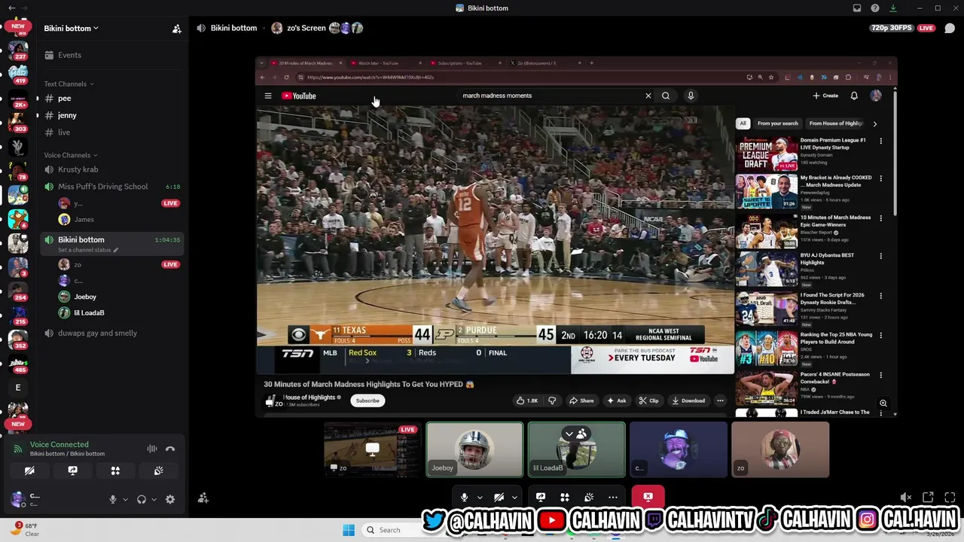Join the duwaps gay and smelly voice channel
The width and height of the screenshot is (964, 542).
(97, 333)
